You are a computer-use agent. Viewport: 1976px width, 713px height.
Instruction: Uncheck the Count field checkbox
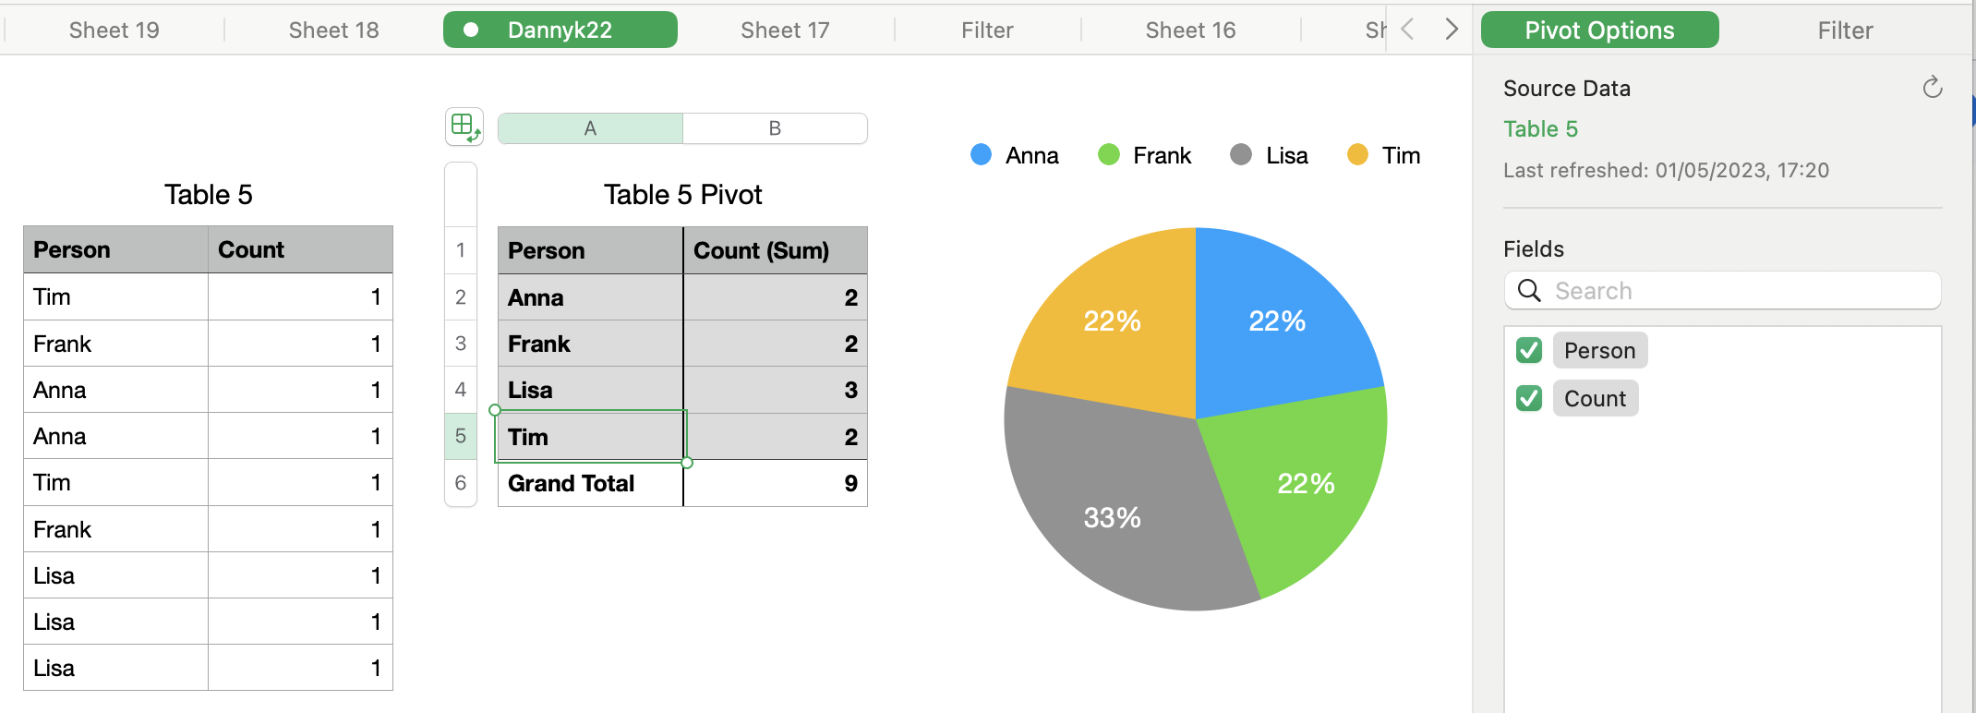coord(1529,399)
